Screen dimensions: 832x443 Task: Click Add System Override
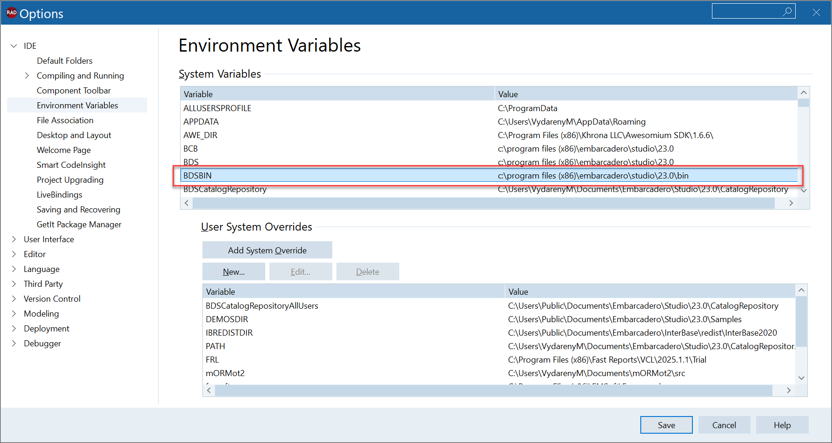[x=267, y=250]
